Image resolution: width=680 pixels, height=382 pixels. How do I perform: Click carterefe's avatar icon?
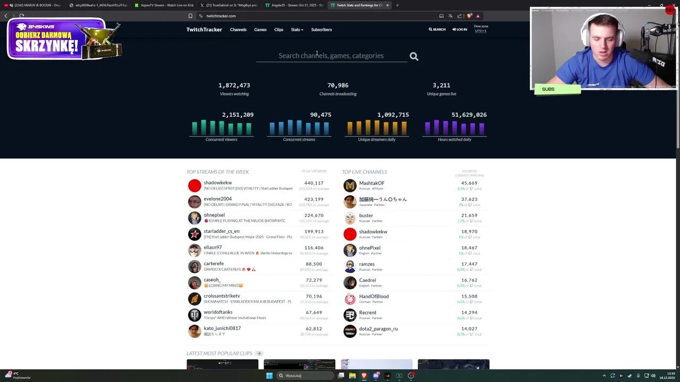(194, 266)
